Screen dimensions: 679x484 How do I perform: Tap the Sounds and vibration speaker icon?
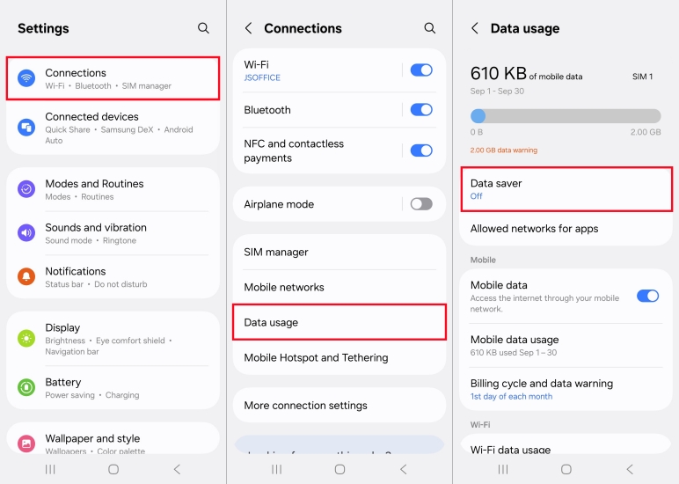click(26, 233)
